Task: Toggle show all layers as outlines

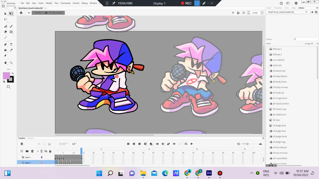Action: coord(41,151)
